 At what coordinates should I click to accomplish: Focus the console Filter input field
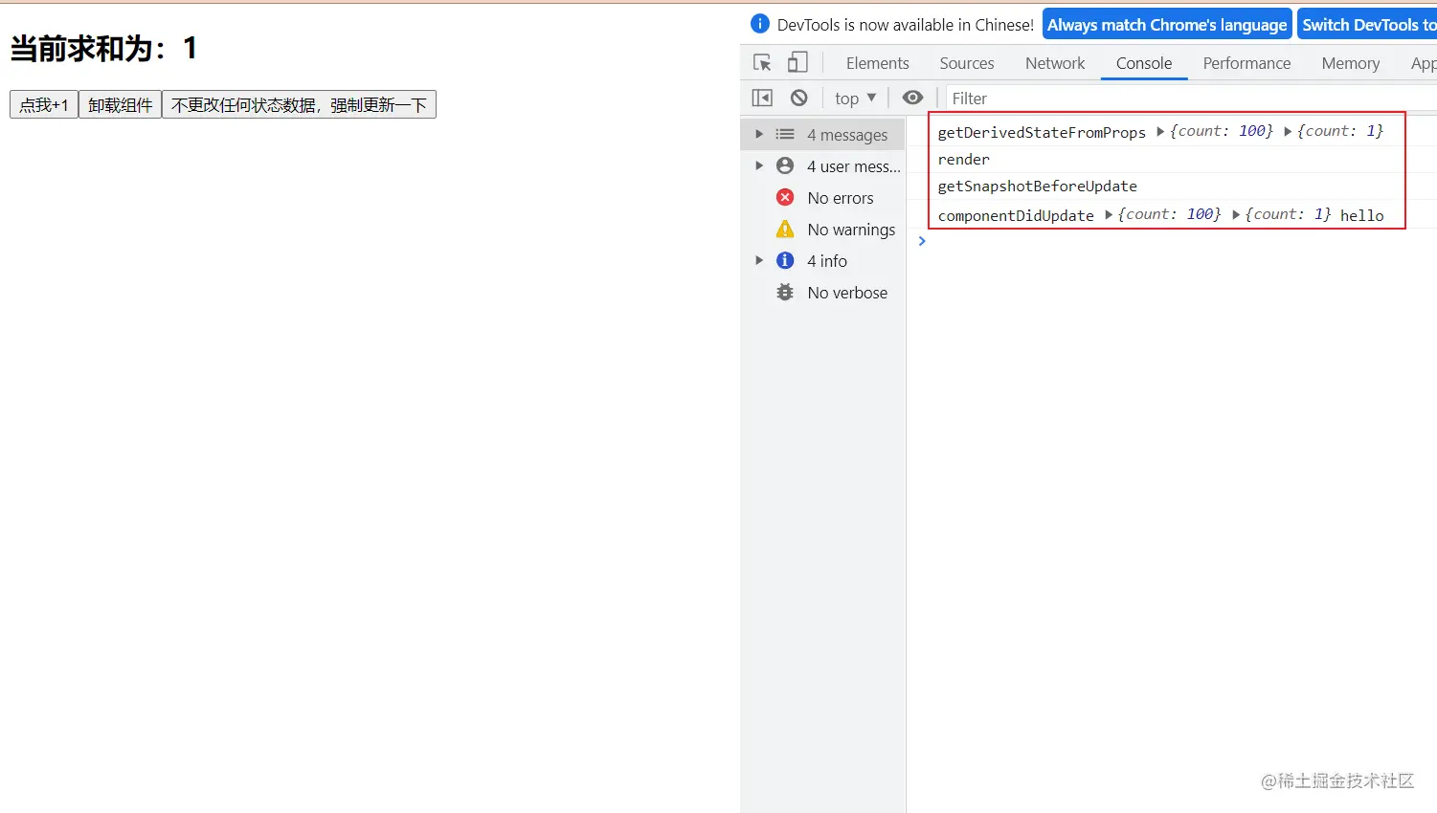pyautogui.click(x=1191, y=98)
